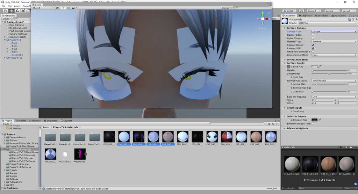
Task: Toggle Double-Sided checkbox
Action: pyautogui.click(x=313, y=35)
